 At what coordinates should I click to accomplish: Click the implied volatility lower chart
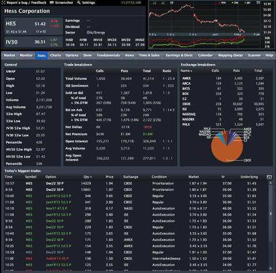pyautogui.click(x=205, y=42)
